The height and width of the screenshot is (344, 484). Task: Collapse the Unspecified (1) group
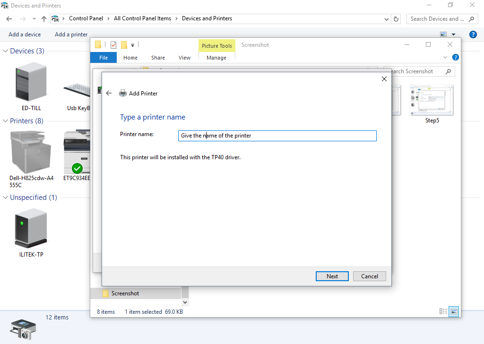click(6, 198)
